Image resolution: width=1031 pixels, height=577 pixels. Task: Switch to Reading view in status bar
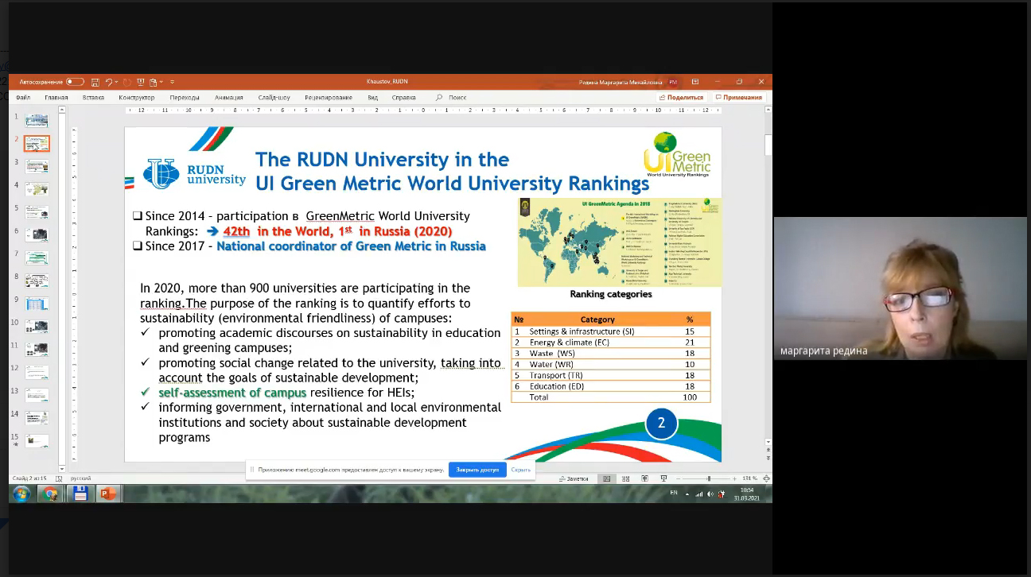644,478
